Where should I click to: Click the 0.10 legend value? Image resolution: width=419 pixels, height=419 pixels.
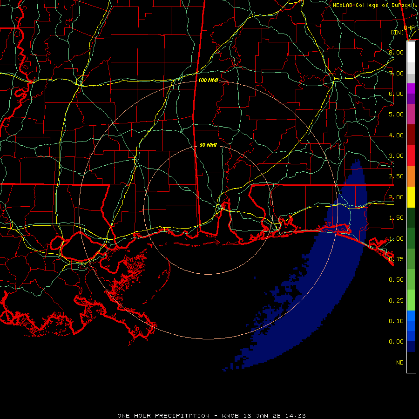pos(396,321)
